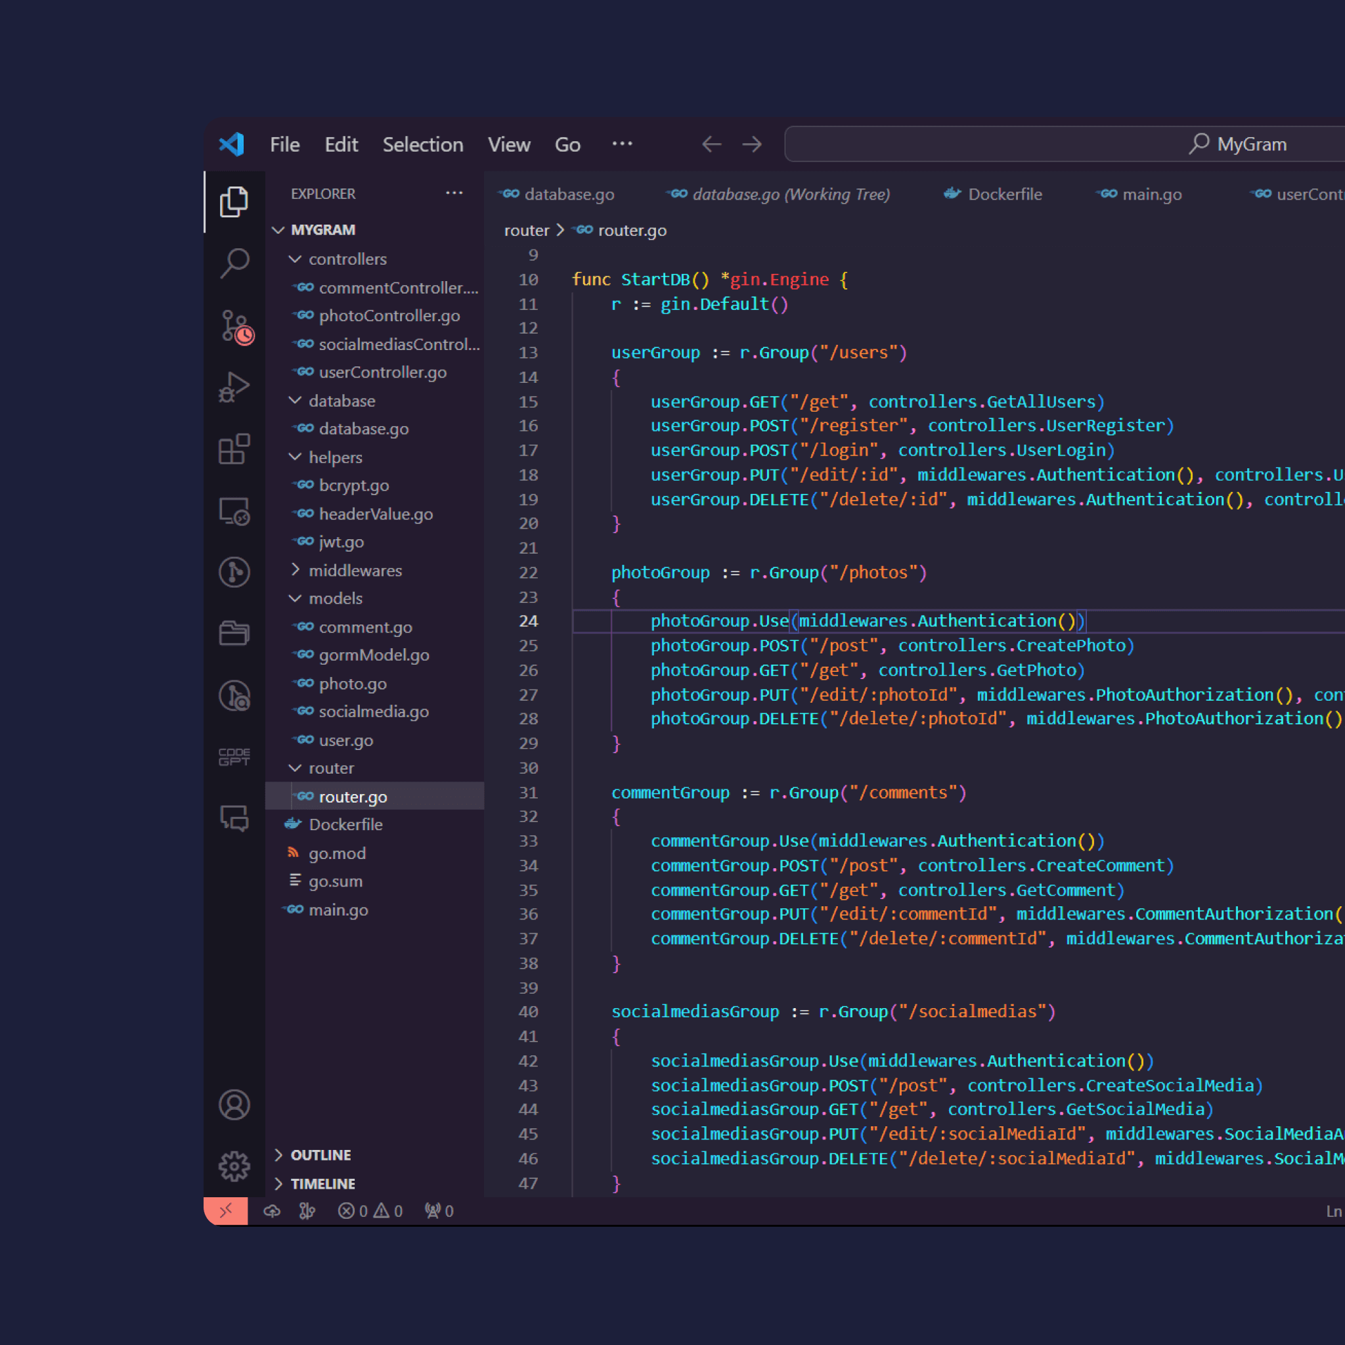Open the Extensions view
Image resolution: width=1345 pixels, height=1345 pixels.
tap(234, 449)
